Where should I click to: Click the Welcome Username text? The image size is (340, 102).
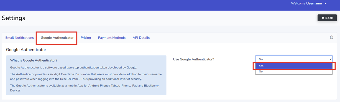coord(306,4)
